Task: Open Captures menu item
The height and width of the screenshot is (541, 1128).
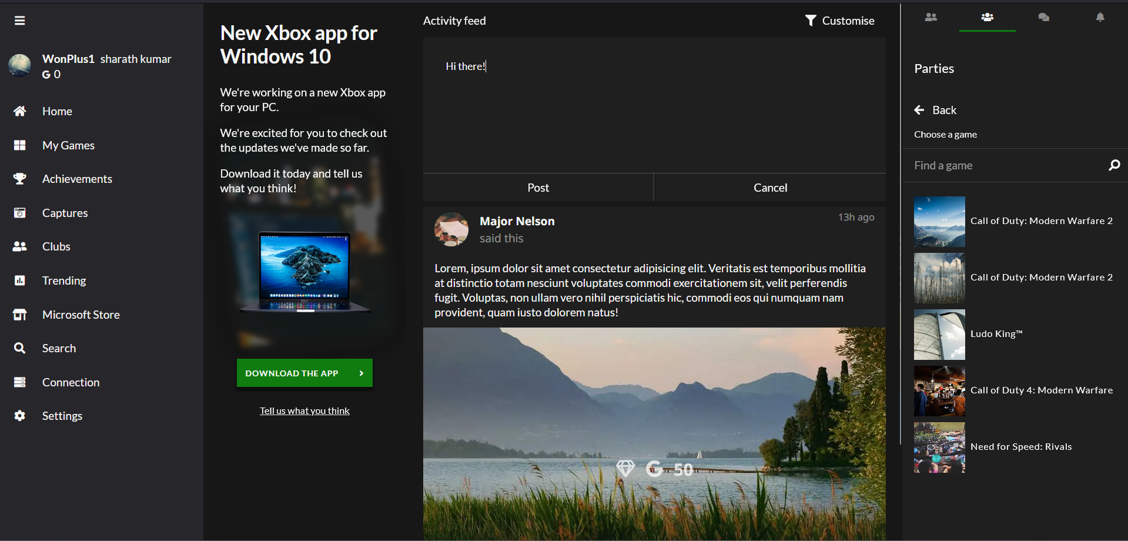Action: point(65,213)
